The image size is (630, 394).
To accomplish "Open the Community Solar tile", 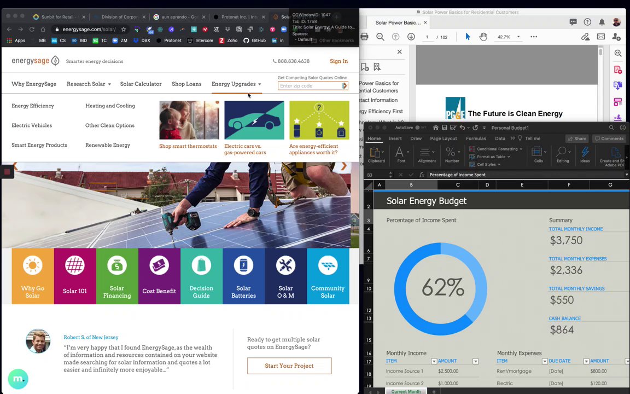I will 328,276.
